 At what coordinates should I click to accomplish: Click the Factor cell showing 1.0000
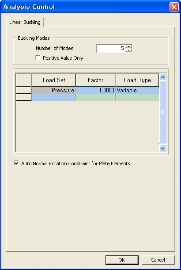tap(95, 90)
